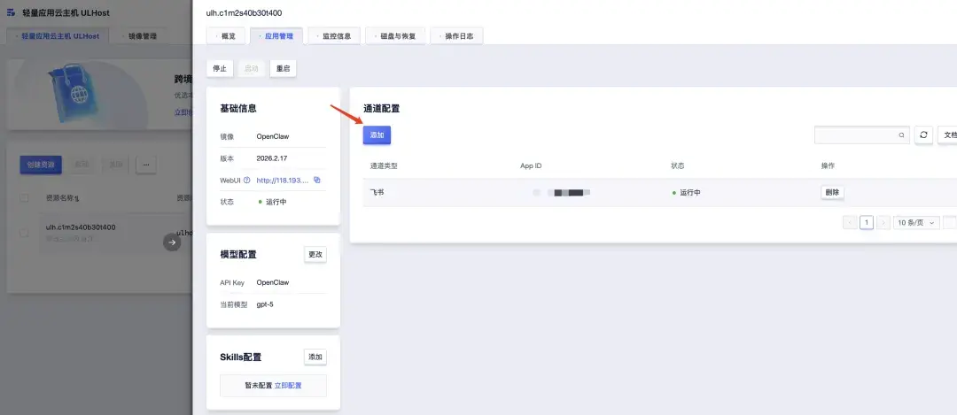This screenshot has height=415, width=957.
Task: Click the ulh.c1m2s40b30t400 panel title
Action: click(x=245, y=12)
